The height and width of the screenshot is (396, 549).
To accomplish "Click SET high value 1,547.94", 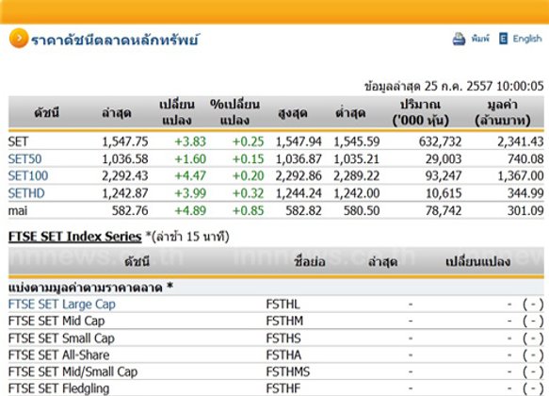I will coord(299,141).
